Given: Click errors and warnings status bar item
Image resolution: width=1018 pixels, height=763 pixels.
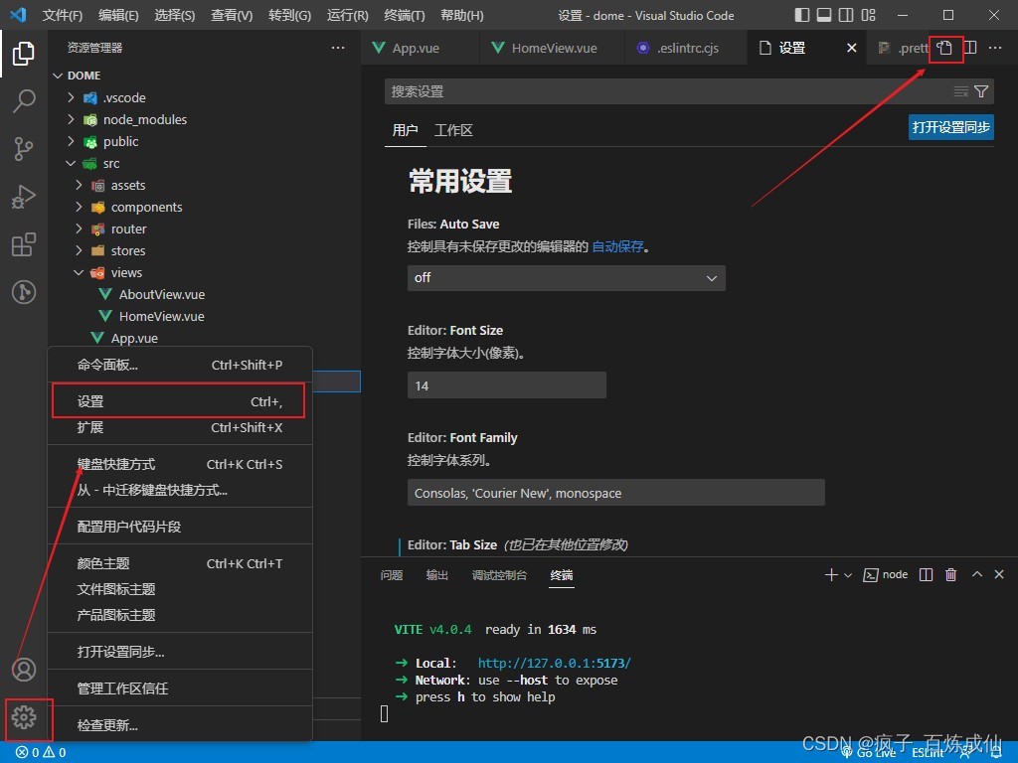Looking at the screenshot, I should 41,753.
